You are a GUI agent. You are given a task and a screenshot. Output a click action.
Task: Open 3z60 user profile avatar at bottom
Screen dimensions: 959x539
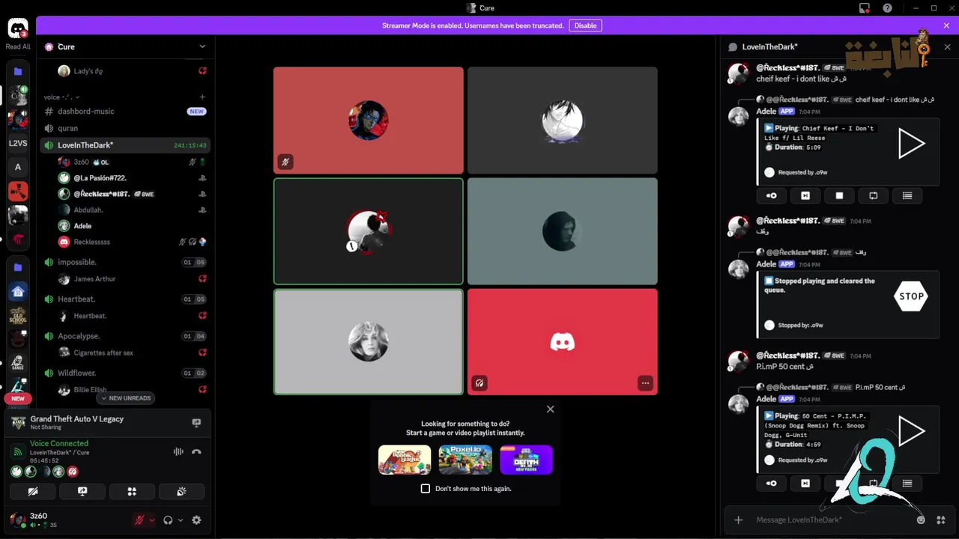(16, 519)
